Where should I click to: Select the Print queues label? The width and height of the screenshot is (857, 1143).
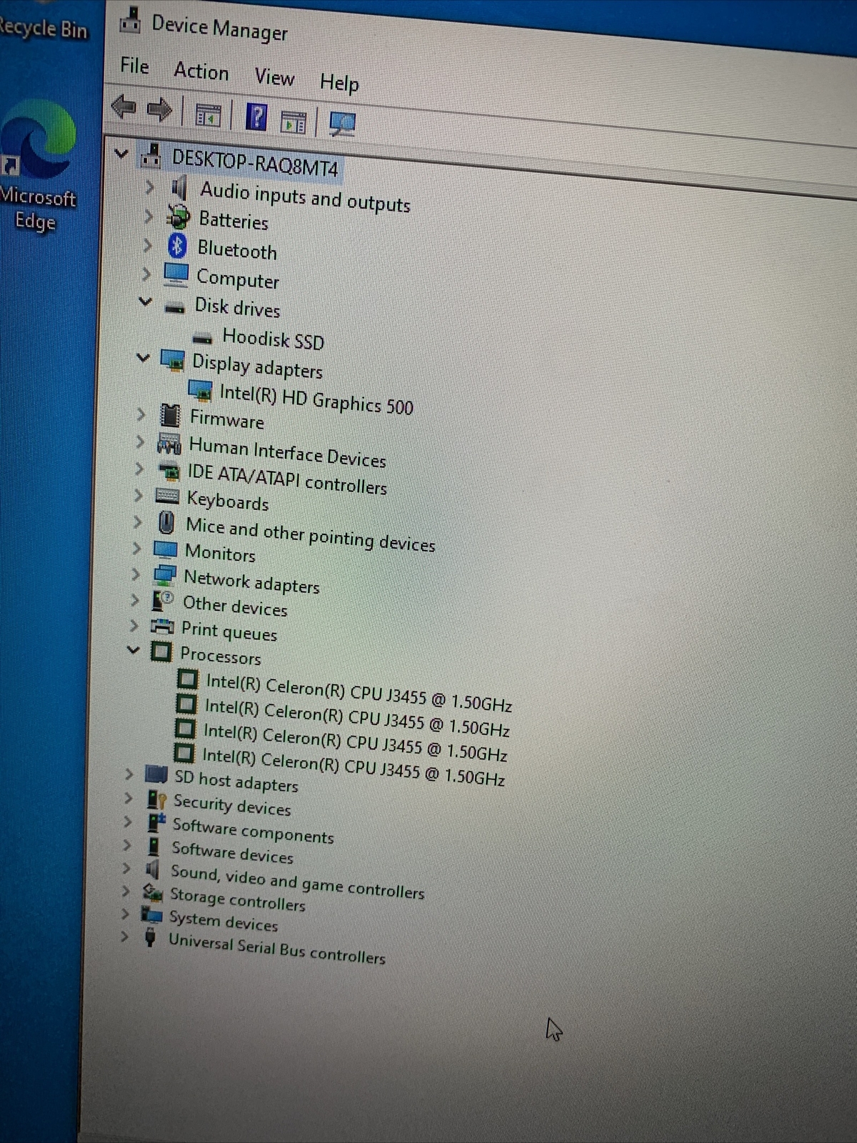click(x=229, y=631)
